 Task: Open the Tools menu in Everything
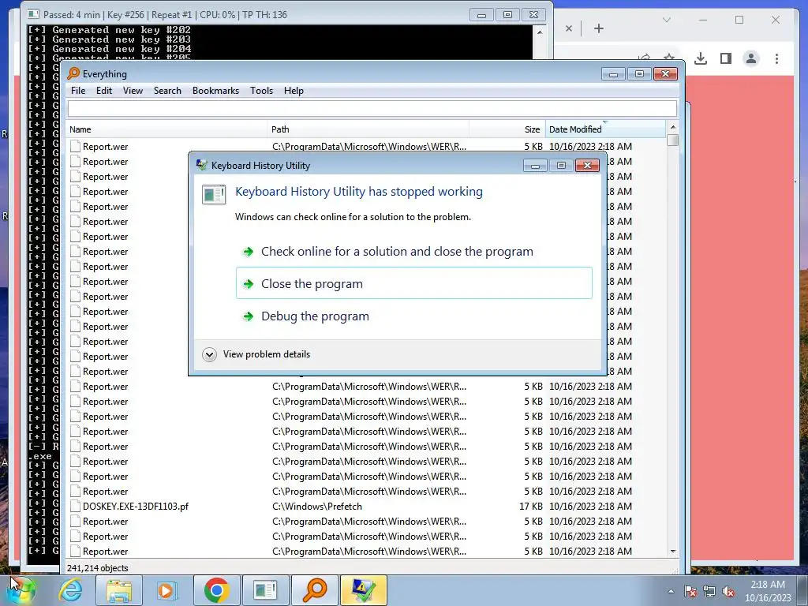[x=261, y=91]
